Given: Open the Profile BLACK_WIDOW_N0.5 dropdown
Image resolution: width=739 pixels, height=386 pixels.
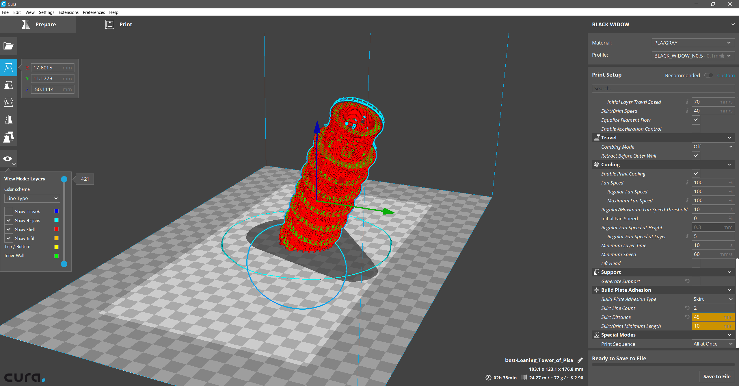Looking at the screenshot, I should pyautogui.click(x=693, y=56).
